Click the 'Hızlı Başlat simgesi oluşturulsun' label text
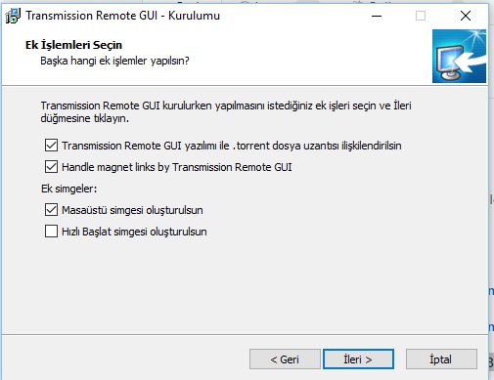Screen dimensions: 494x380 [134, 232]
